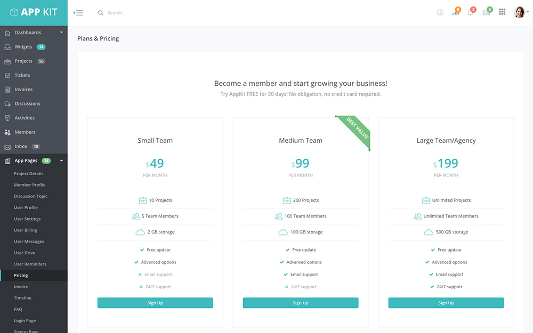
Task: Collapse sidebar with hamburger toggle icon
Action: click(78, 13)
